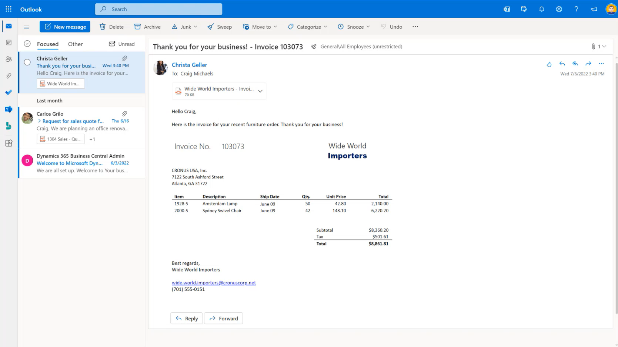The width and height of the screenshot is (618, 347).
Task: Open account profile picture
Action: coord(611,9)
